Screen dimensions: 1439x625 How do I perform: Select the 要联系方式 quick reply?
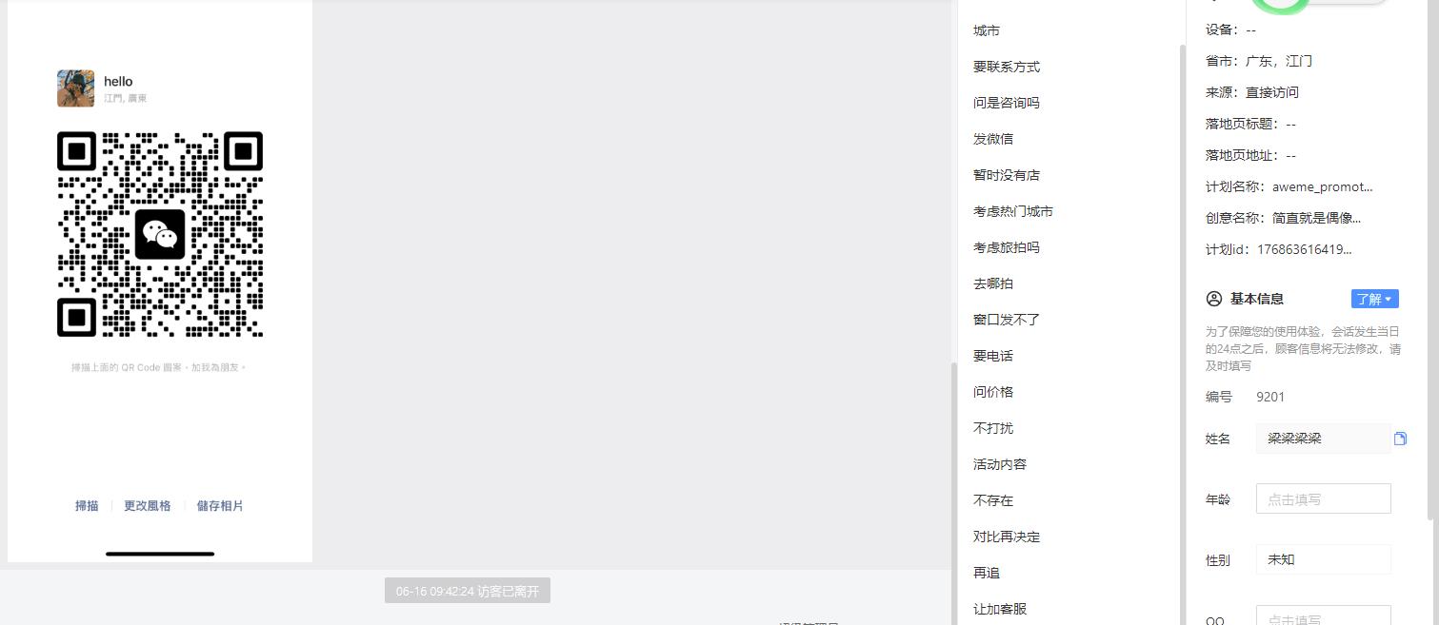[x=1007, y=67]
